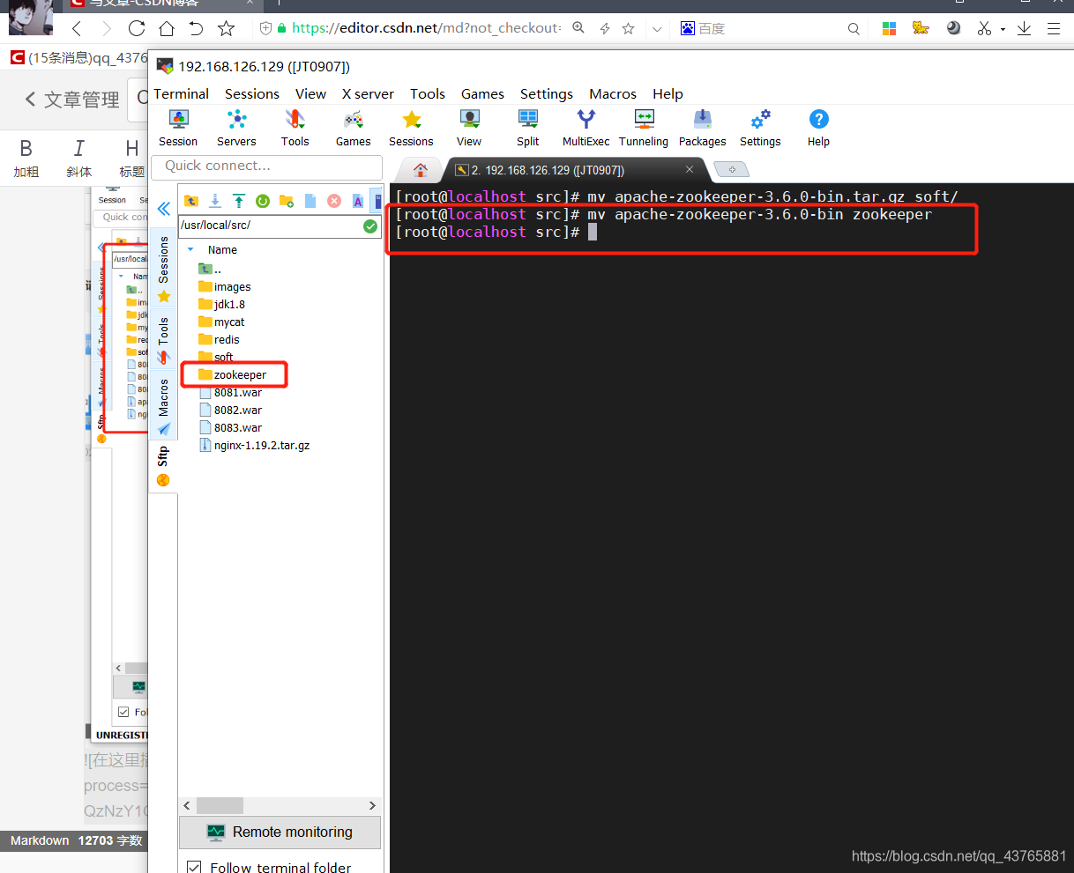
Task: Open the View menu in menu bar
Action: (310, 93)
